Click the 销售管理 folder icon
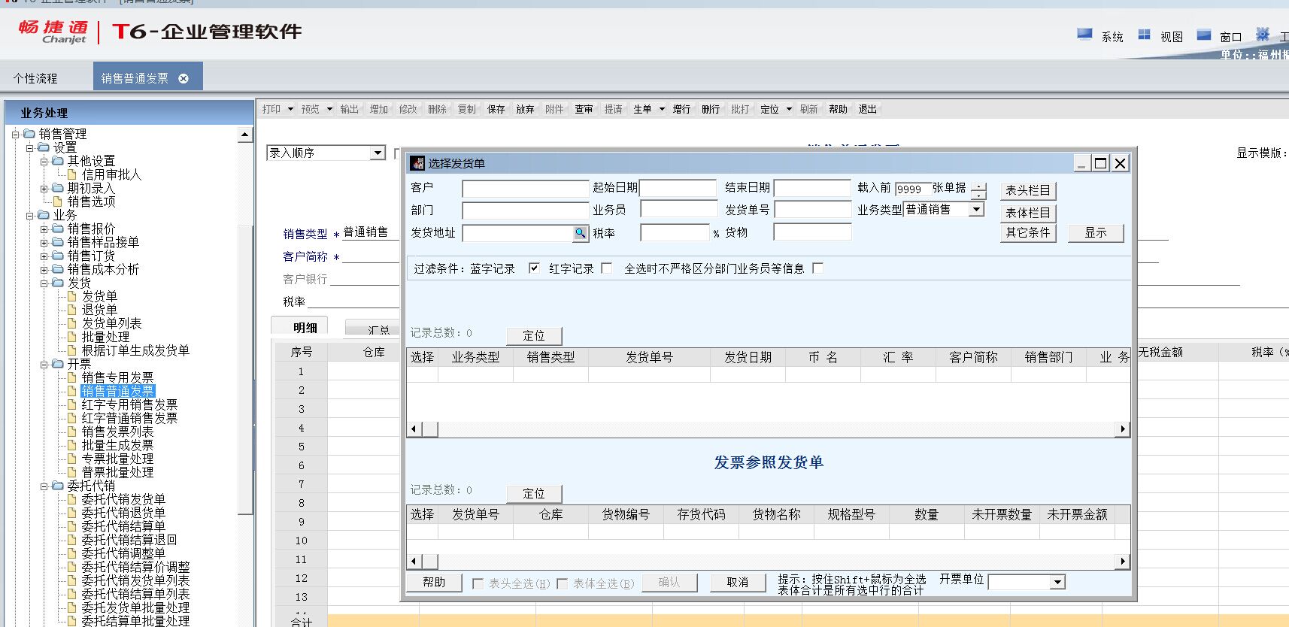1289x627 pixels. click(x=29, y=134)
